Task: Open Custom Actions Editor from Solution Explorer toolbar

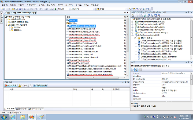Action: click(155, 16)
